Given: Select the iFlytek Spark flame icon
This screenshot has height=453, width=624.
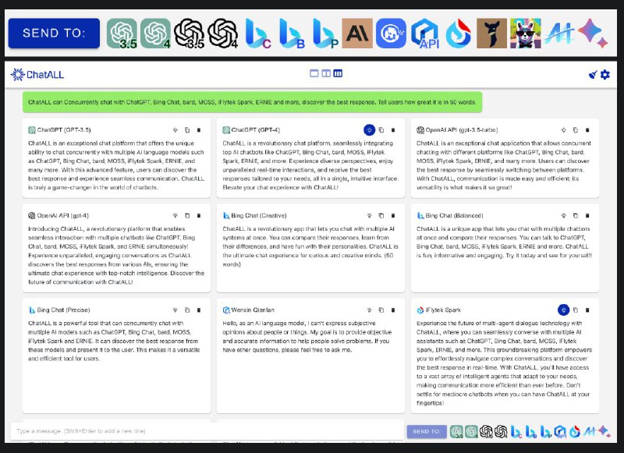Looking at the screenshot, I should (459, 34).
